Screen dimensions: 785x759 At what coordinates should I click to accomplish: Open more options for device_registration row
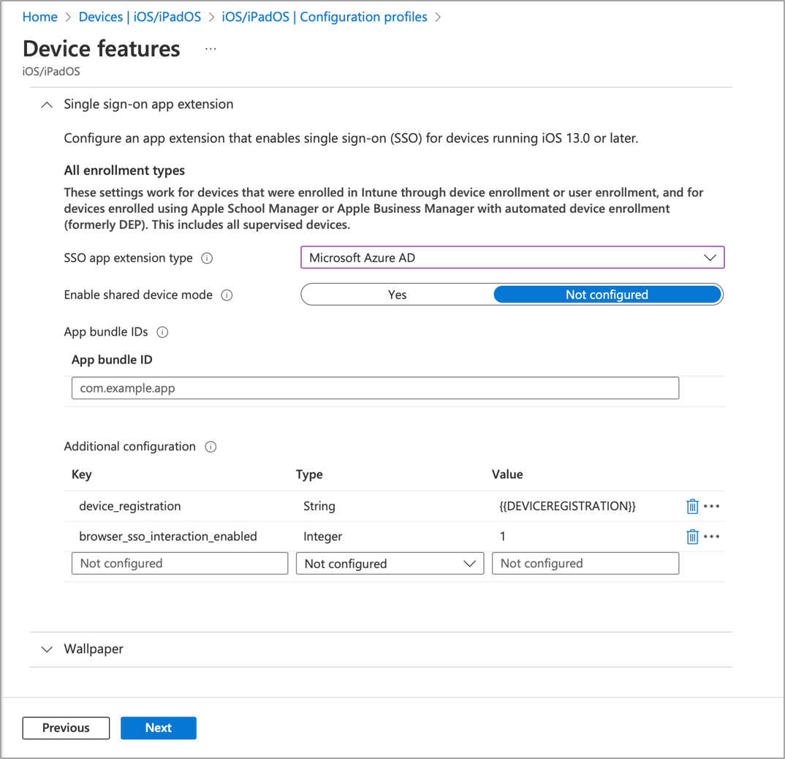[x=713, y=505]
